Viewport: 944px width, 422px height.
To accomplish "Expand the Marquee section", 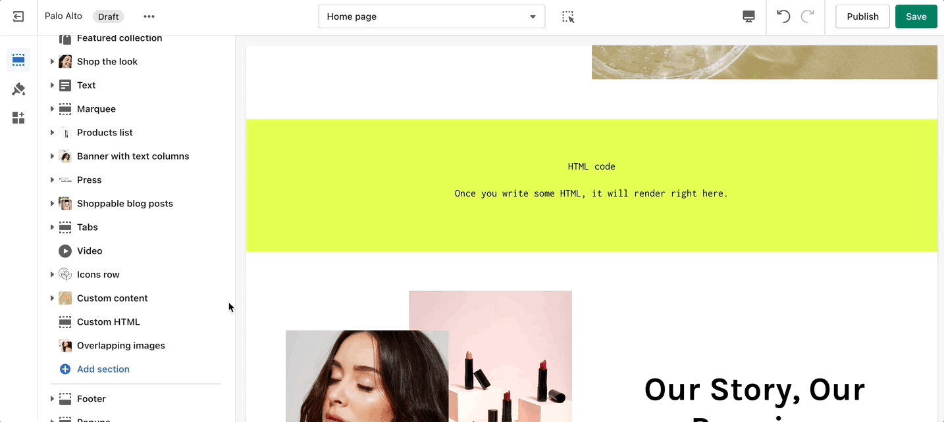I will (x=52, y=109).
